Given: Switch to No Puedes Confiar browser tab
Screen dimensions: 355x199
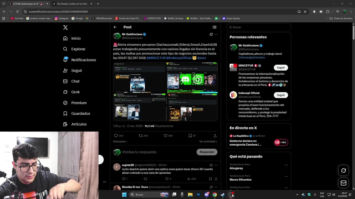Looking at the screenshot, I should 73,4.
